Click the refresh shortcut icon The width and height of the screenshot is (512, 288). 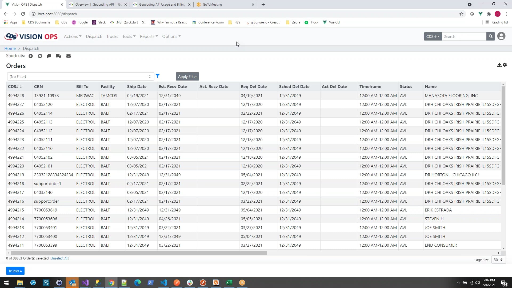click(40, 56)
